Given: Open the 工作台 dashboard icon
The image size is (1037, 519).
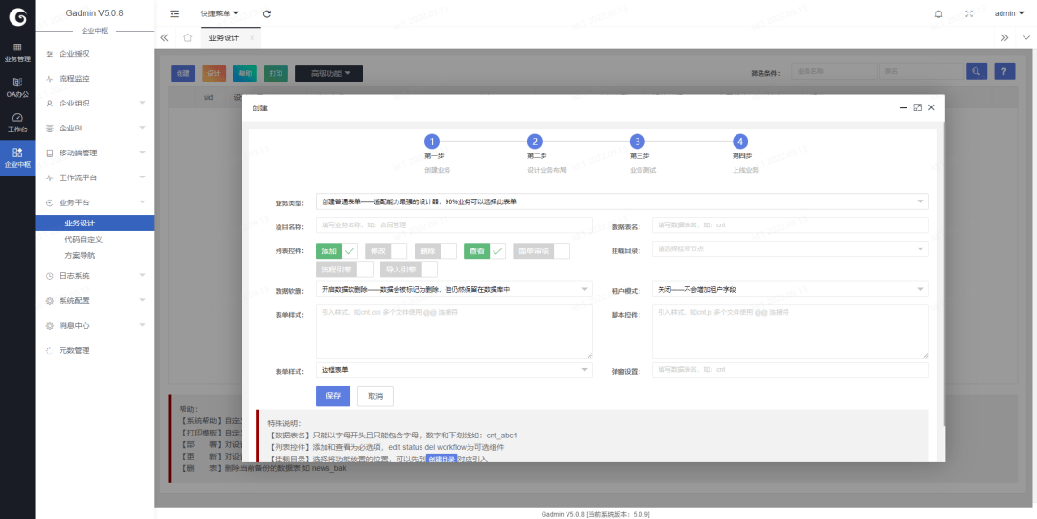Looking at the screenshot, I should 17,122.
